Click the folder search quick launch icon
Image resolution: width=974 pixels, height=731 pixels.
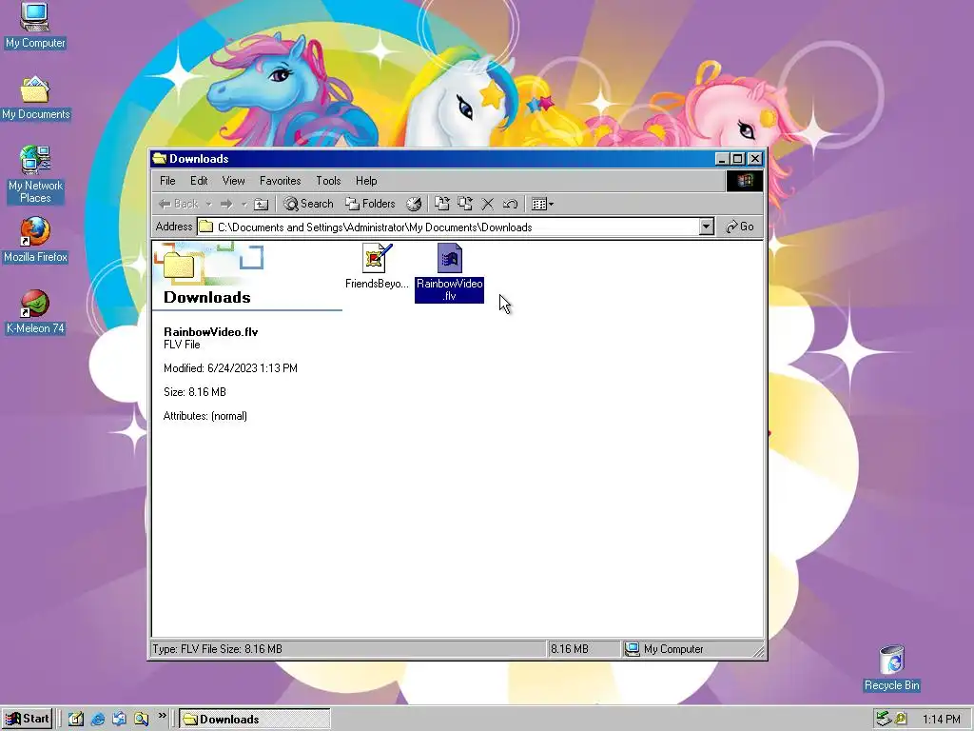point(141,720)
